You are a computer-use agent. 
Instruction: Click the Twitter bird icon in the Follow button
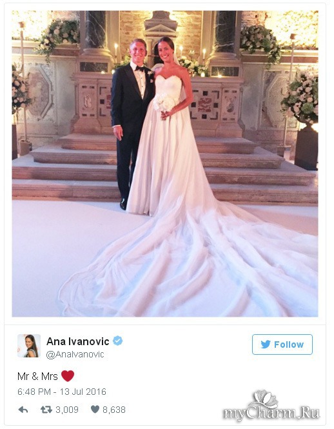pyautogui.click(x=266, y=344)
